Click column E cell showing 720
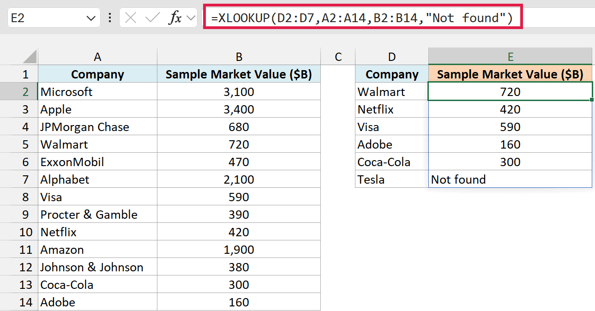 [x=510, y=92]
